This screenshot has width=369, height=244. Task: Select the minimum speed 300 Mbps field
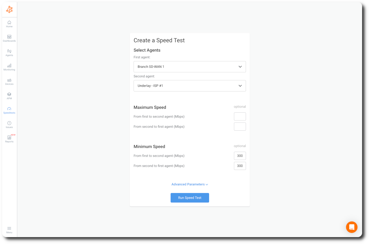coord(240,156)
